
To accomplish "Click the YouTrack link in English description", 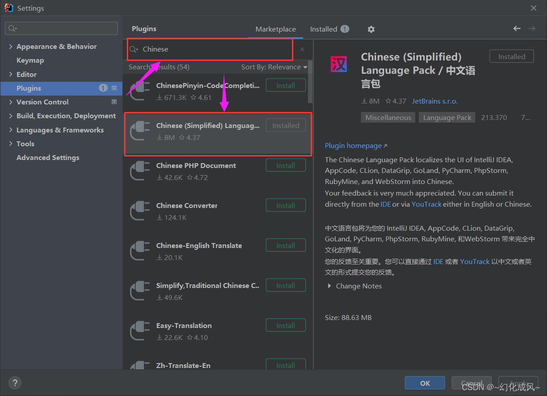I will (x=426, y=204).
